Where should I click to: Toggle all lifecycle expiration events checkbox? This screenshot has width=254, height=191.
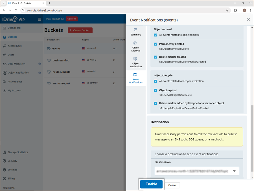click(x=156, y=81)
